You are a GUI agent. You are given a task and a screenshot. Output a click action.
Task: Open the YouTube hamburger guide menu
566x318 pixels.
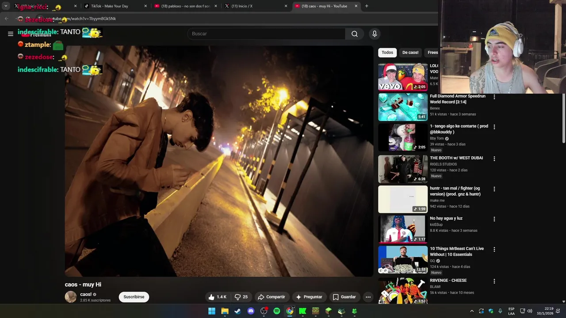[11, 34]
